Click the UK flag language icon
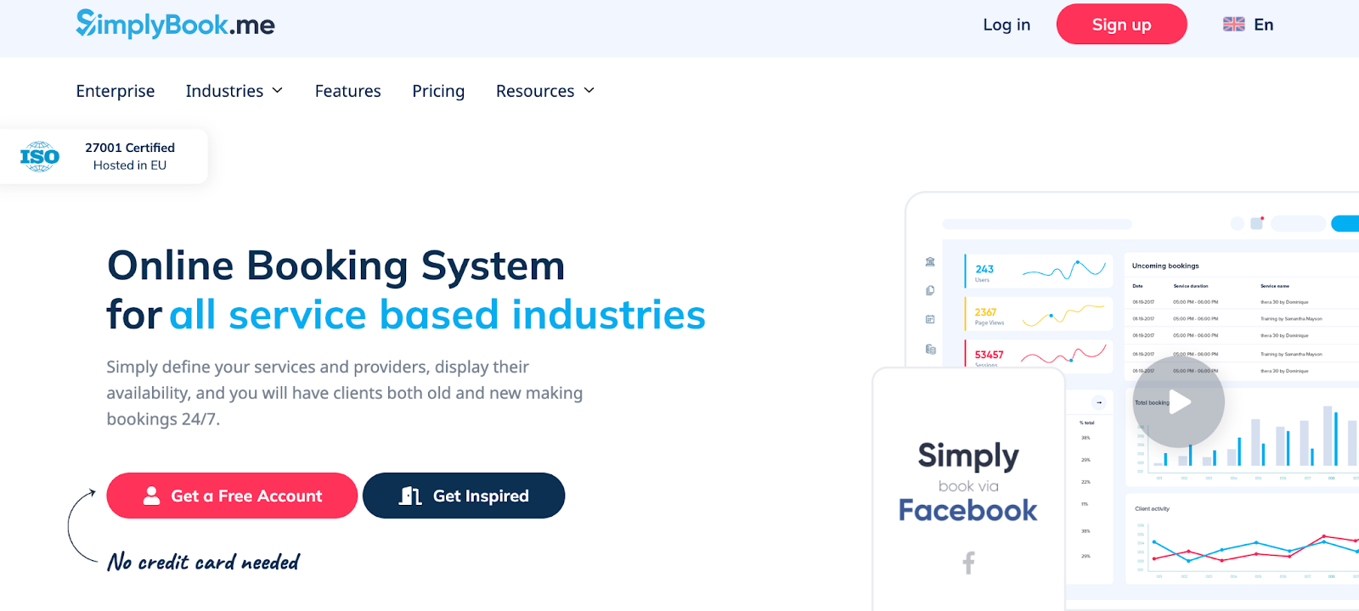 pos(1234,25)
